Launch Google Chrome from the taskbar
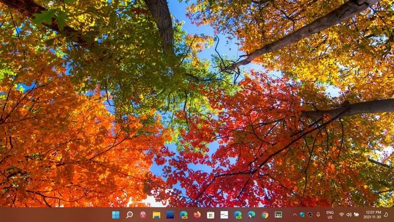 (x=265, y=215)
